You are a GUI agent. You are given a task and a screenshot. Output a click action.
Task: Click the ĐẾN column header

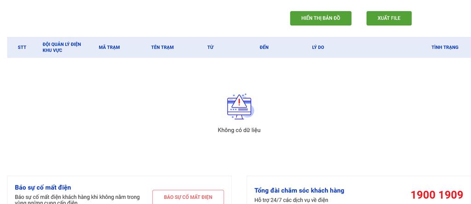pyautogui.click(x=264, y=47)
